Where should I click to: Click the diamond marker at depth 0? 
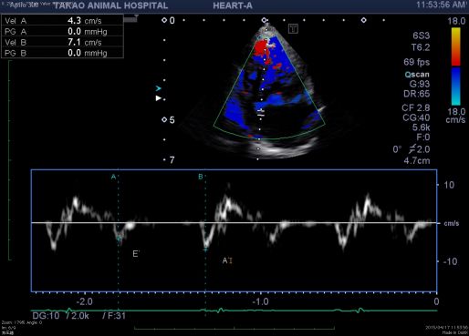(164, 20)
